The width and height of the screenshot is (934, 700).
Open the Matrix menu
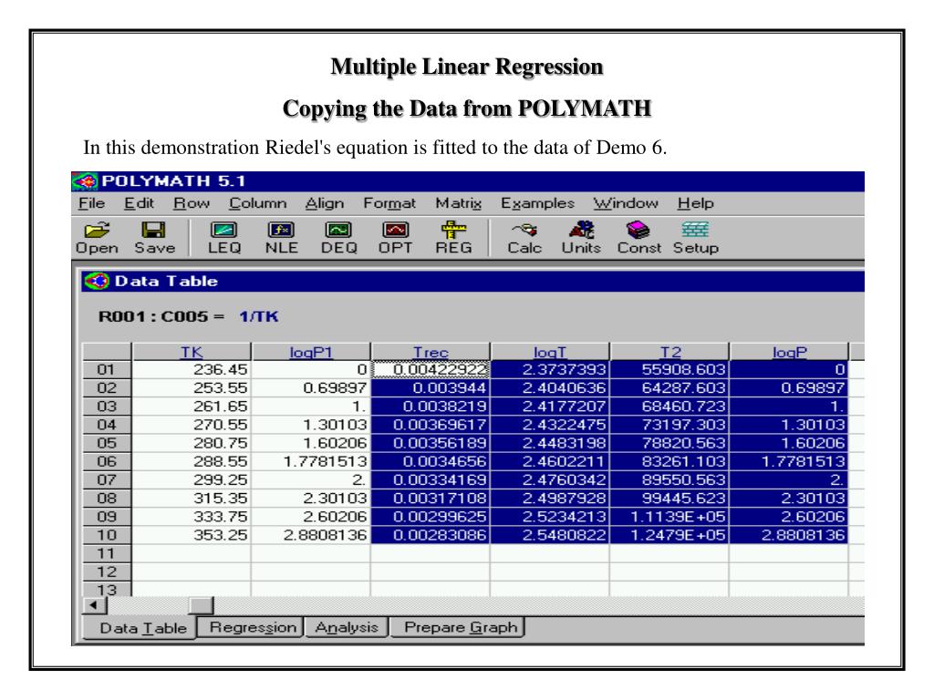pos(458,203)
